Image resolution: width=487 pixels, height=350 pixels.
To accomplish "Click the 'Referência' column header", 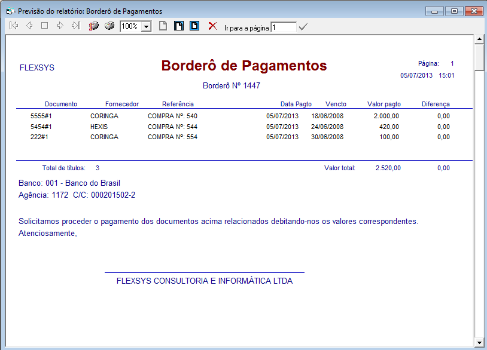I will click(x=178, y=104).
